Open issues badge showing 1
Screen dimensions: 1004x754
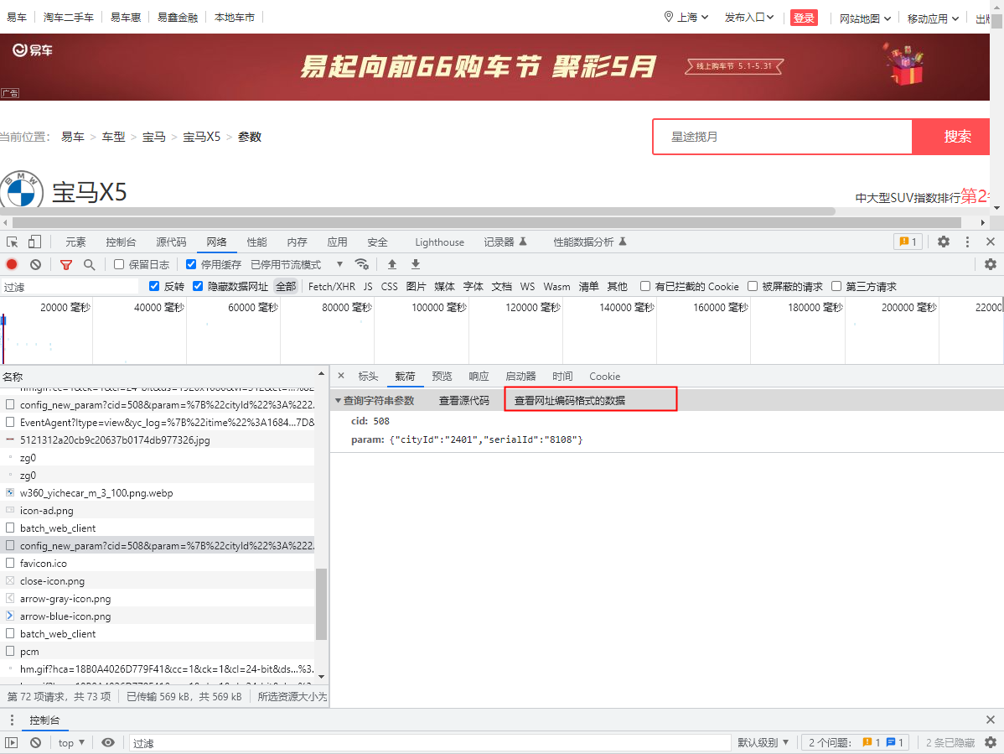click(908, 242)
